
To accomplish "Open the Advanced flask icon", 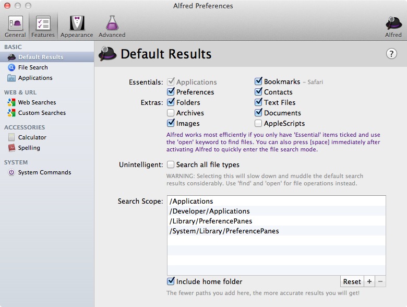I will (x=112, y=23).
